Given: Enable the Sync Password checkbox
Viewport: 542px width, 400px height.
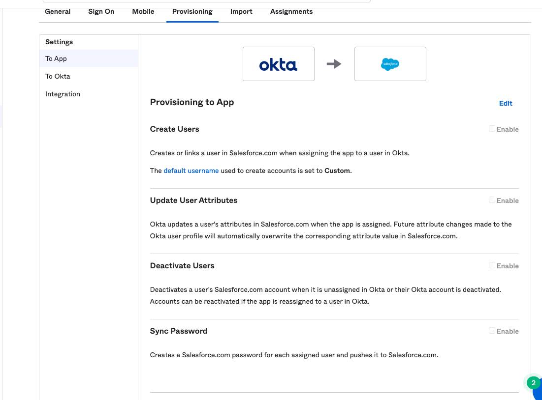Looking at the screenshot, I should pyautogui.click(x=492, y=331).
